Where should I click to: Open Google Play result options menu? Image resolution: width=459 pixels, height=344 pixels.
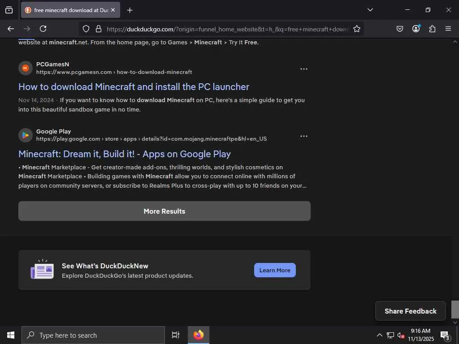pos(304,136)
